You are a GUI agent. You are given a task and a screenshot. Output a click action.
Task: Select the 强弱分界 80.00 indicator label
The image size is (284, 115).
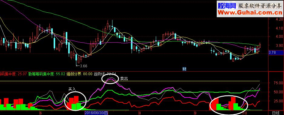coord(79,74)
